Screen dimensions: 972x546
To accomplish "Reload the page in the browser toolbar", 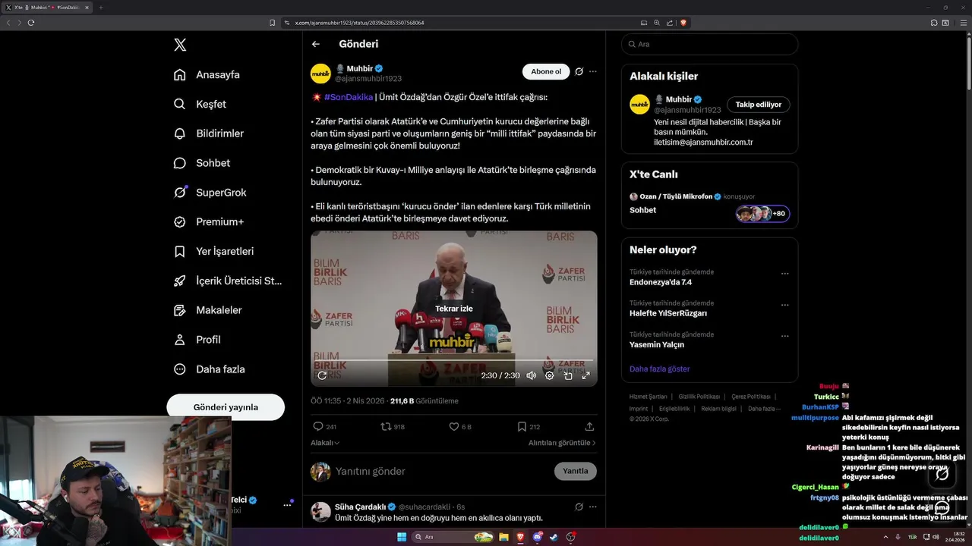I will pos(31,23).
